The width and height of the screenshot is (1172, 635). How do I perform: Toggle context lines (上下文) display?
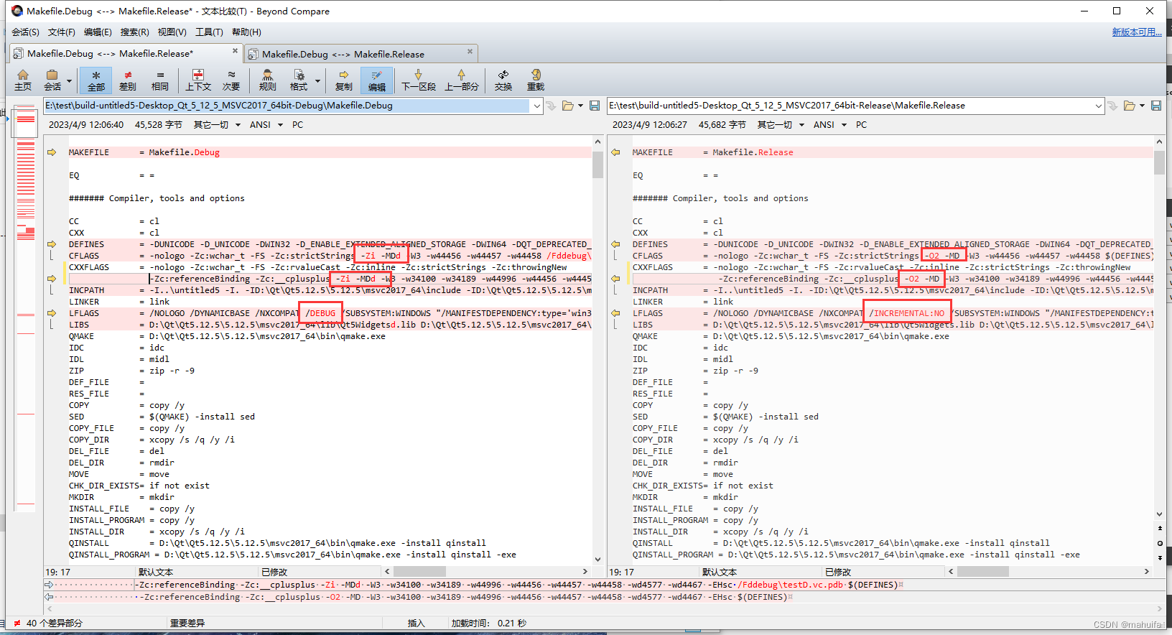coord(198,80)
